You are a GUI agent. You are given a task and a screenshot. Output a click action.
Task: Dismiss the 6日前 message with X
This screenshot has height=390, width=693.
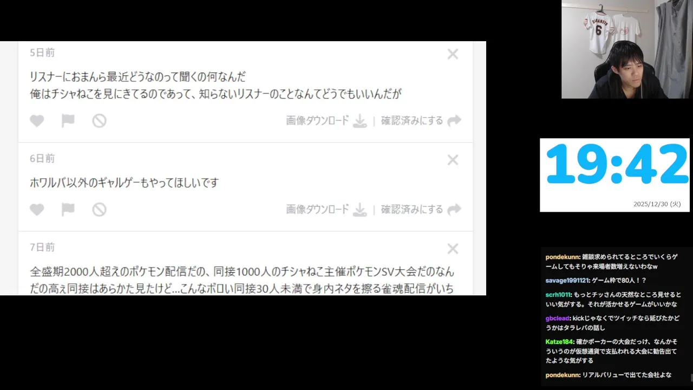[x=453, y=160]
